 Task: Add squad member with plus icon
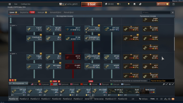[x=157, y=99]
